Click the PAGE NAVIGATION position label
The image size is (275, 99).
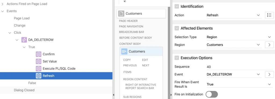tap(131, 26)
